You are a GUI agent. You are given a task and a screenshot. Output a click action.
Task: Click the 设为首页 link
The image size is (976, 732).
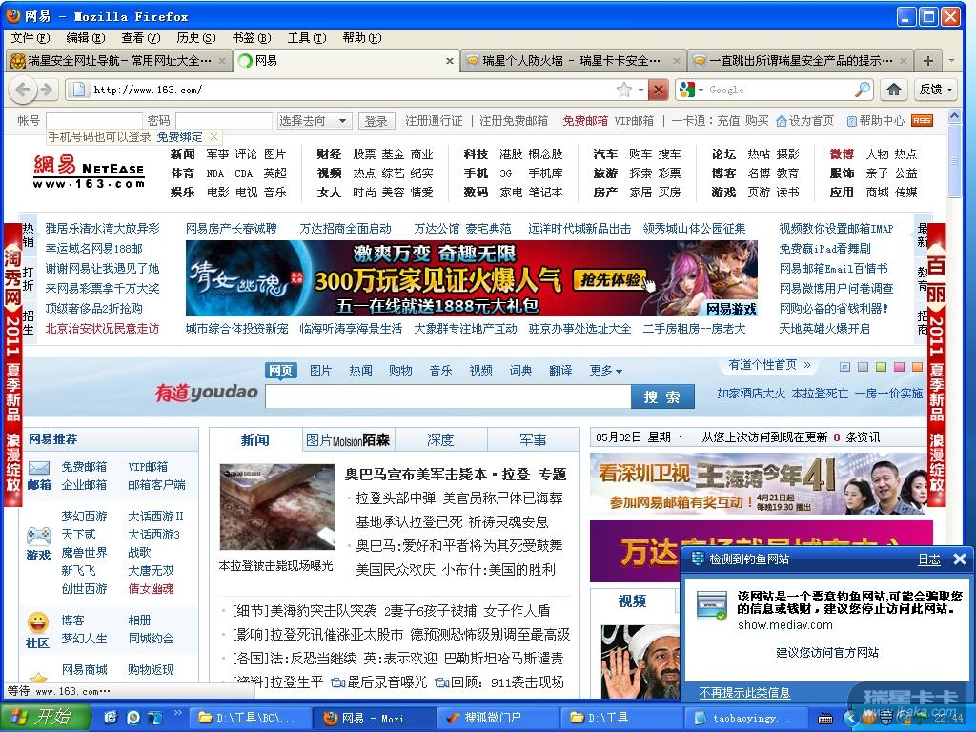pos(804,121)
